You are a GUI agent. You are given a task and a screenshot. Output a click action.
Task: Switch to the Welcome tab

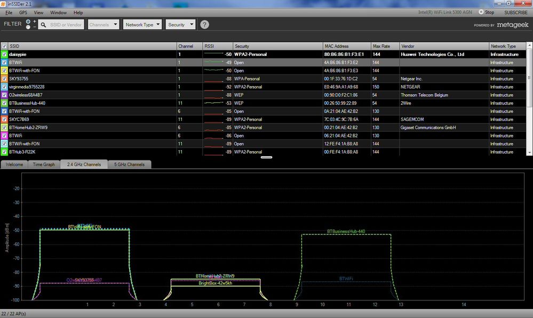[x=14, y=164]
